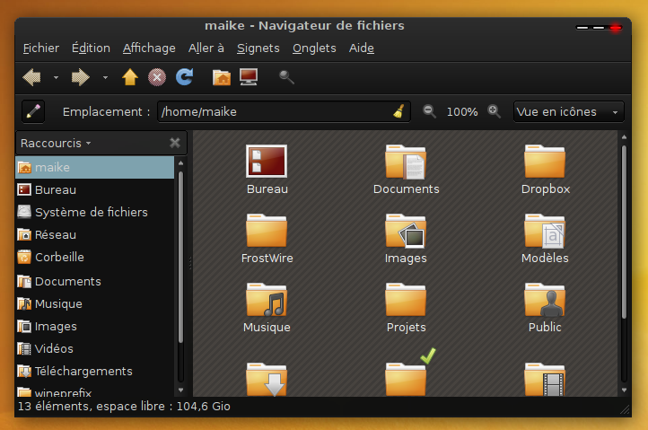The height and width of the screenshot is (430, 648).
Task: Select the videos folder with film strip
Action: (545, 379)
